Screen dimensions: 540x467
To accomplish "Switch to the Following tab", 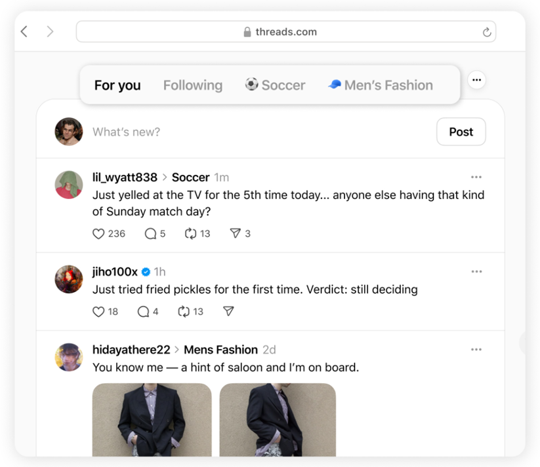I will (x=193, y=85).
